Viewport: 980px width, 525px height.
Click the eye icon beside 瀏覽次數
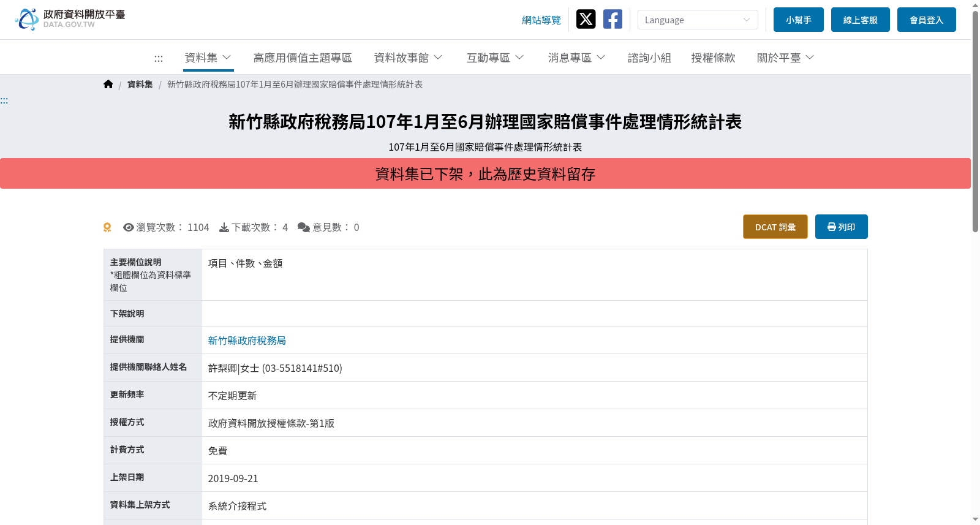(x=129, y=227)
